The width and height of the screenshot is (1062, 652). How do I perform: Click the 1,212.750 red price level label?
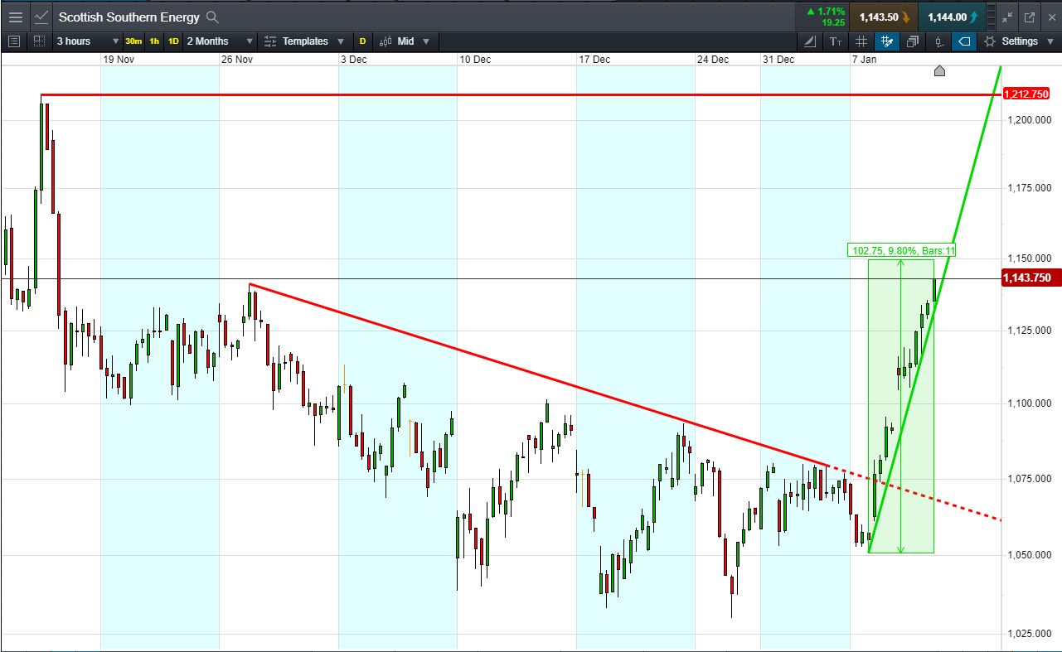coord(1026,94)
